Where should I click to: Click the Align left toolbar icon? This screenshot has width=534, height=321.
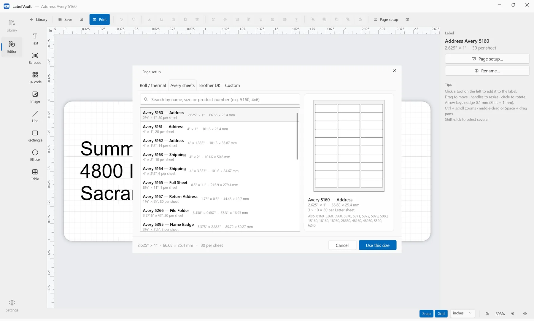click(213, 20)
